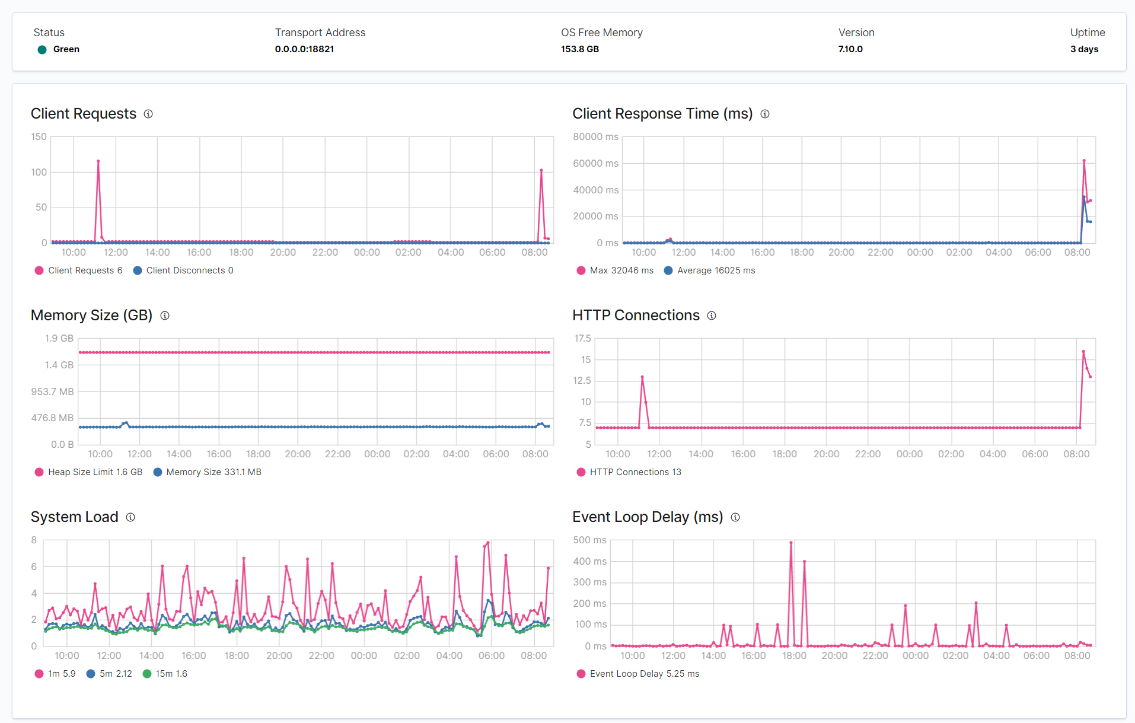The width and height of the screenshot is (1135, 723).
Task: Click info icon next to Client Requests
Action: coord(148,114)
